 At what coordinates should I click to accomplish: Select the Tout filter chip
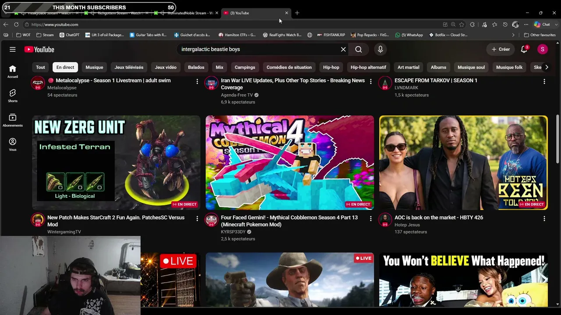[x=40, y=67]
